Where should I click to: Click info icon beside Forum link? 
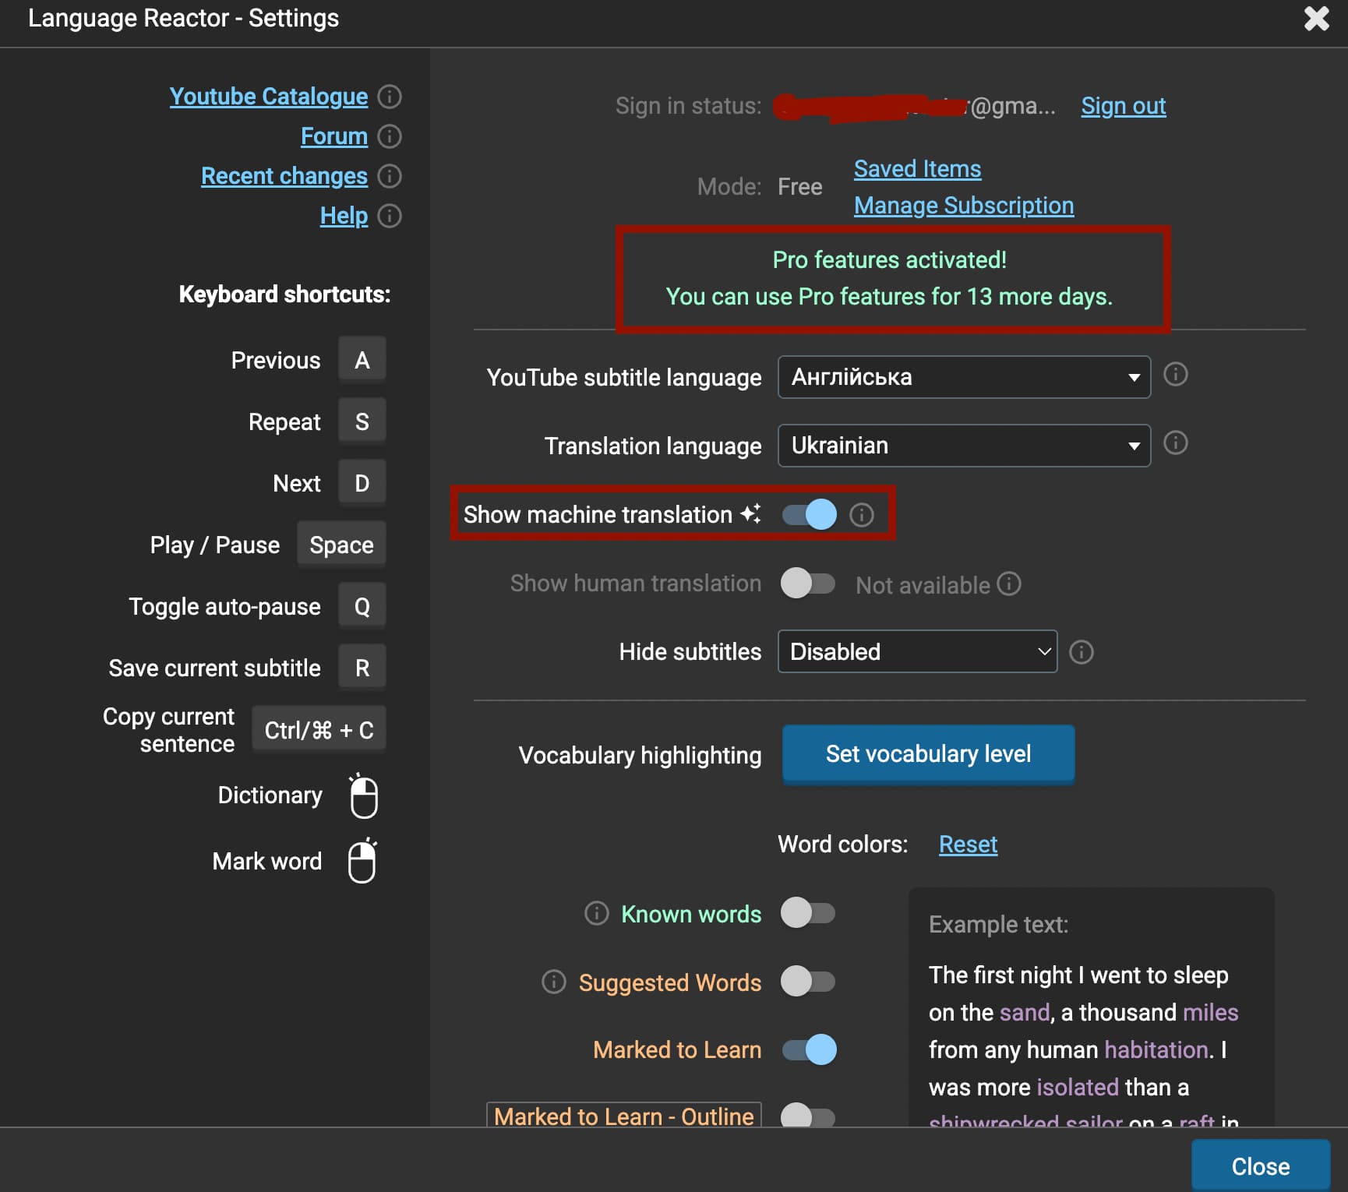click(389, 136)
